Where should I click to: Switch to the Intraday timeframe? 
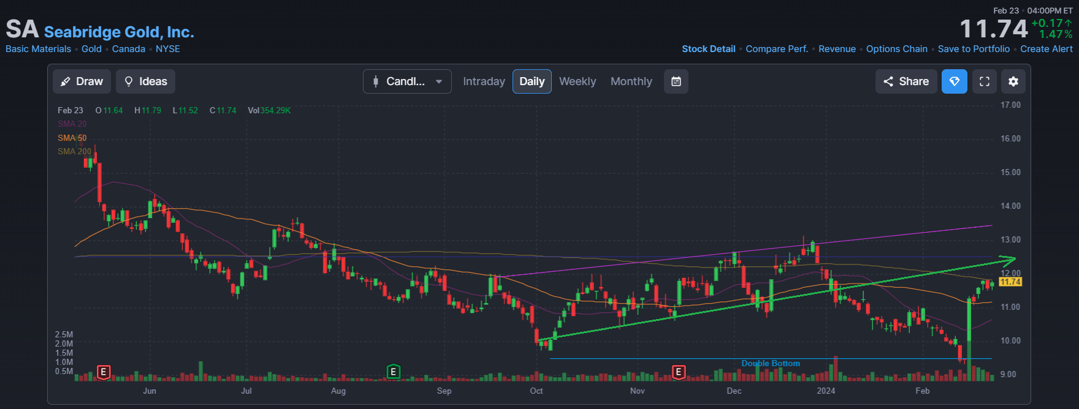click(484, 81)
